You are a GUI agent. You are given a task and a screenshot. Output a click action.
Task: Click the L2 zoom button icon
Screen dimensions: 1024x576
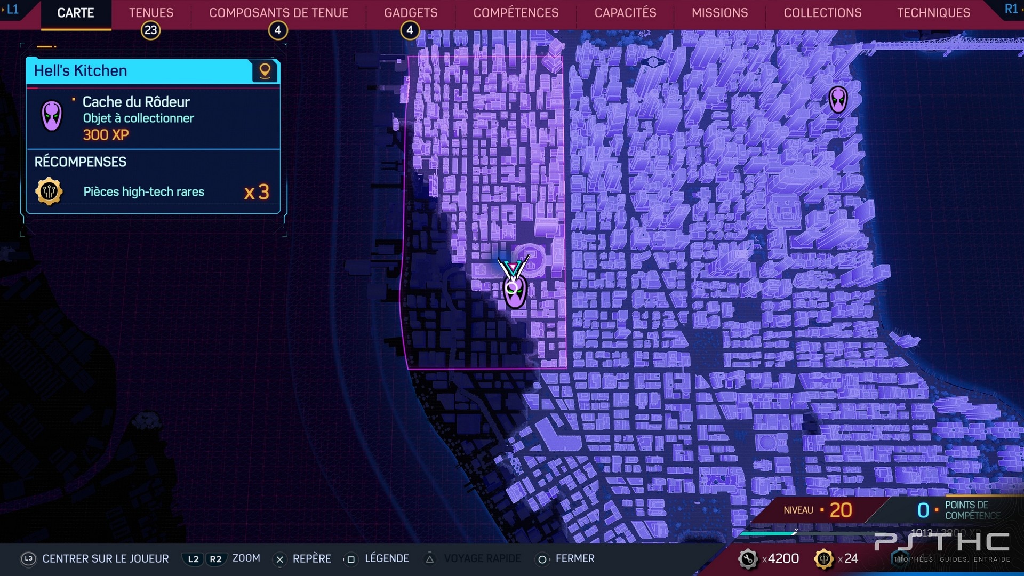click(193, 559)
